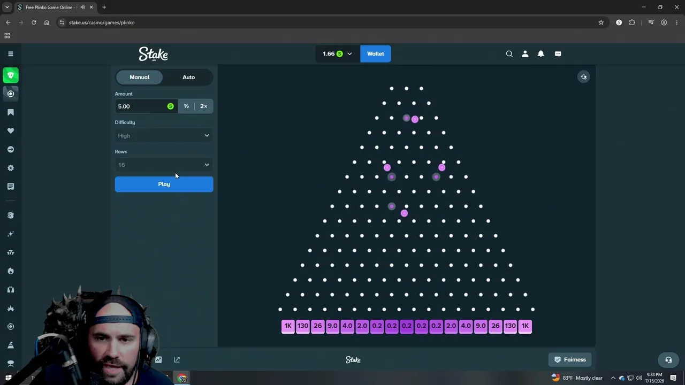Screen dimensions: 685x385
Task: Mute the tab via the speaker icon
Action: 82,7
